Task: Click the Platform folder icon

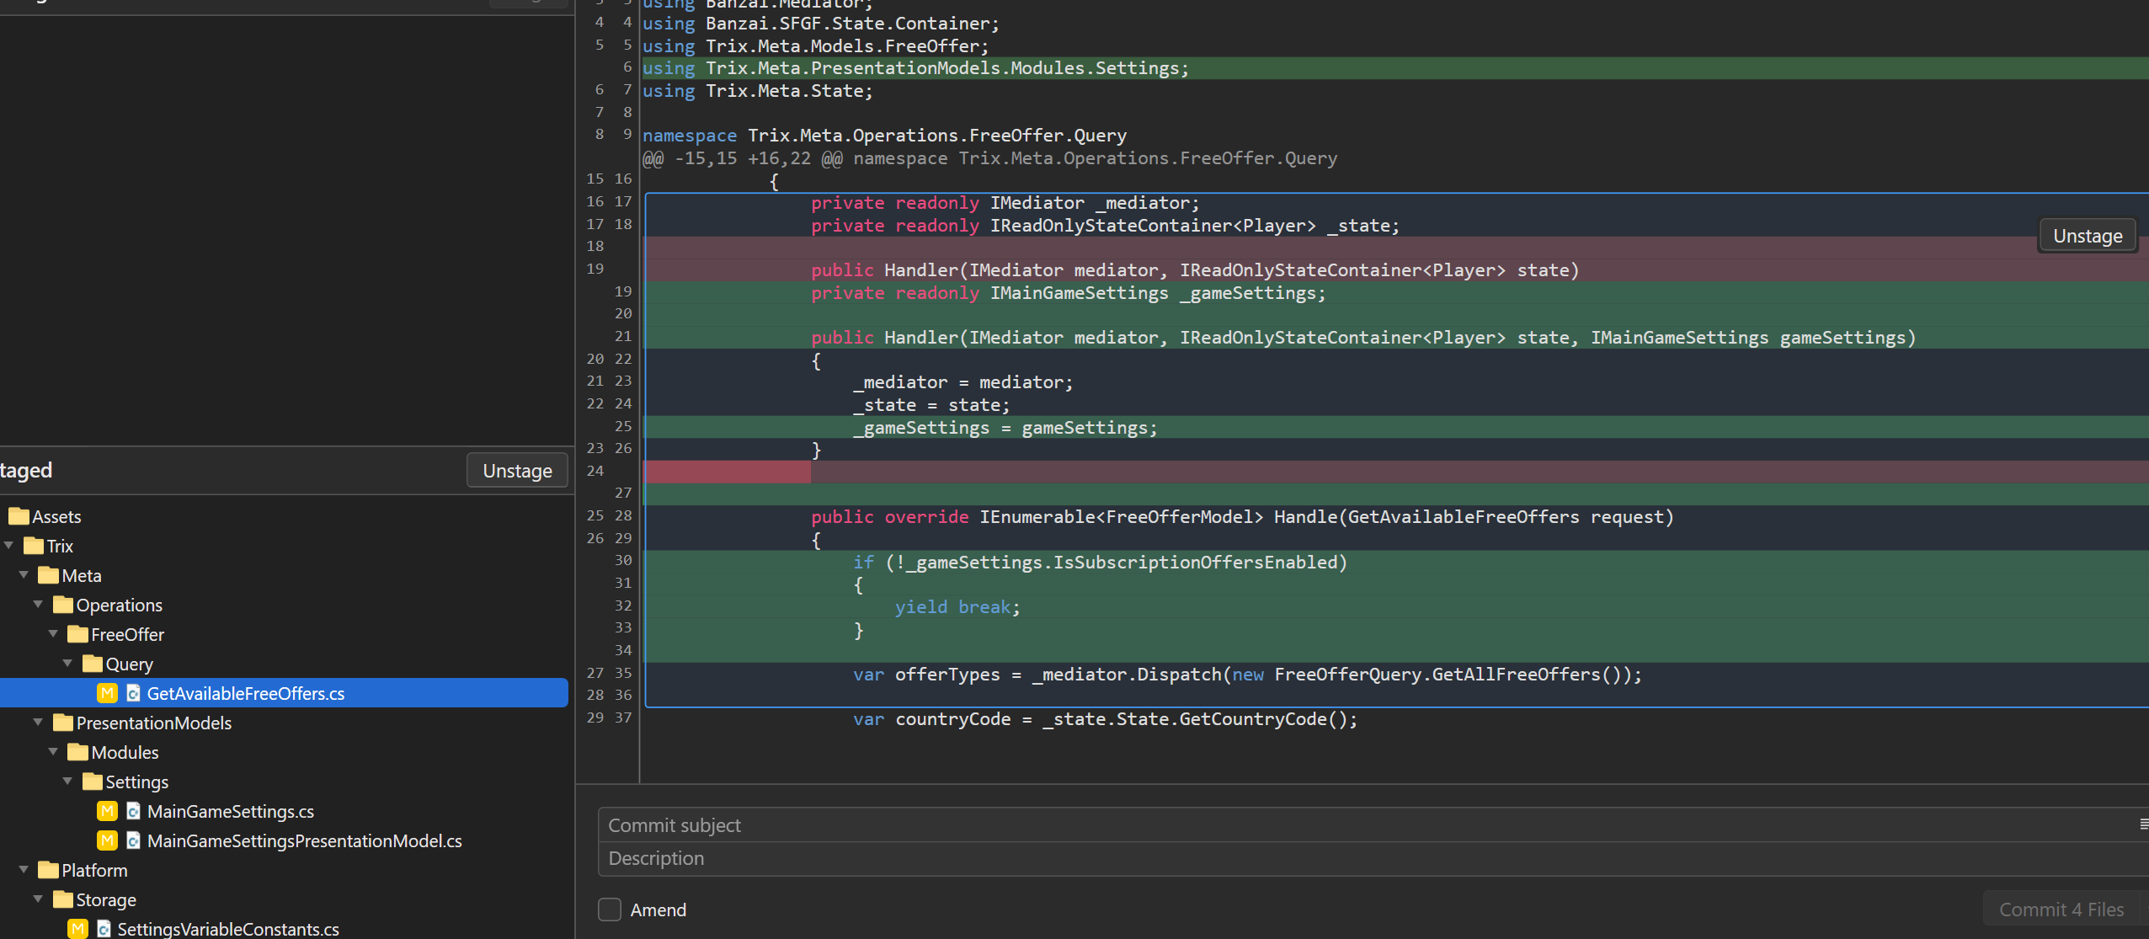Action: click(x=48, y=870)
